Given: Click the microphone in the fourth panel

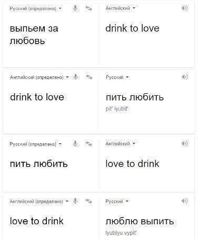Looking at the screenshot, I should point(75,201).
